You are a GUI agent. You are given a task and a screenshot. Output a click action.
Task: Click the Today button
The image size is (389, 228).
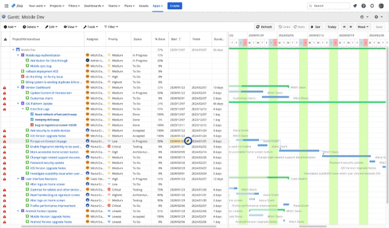click(332, 27)
